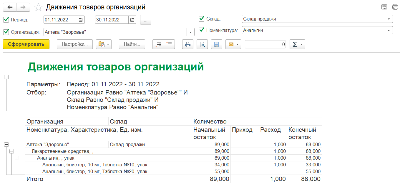Disable the Склад filter checkbox
The width and height of the screenshot is (400, 196).
tap(202, 19)
